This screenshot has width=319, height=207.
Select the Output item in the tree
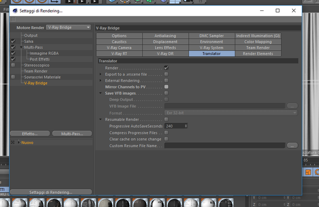click(31, 35)
